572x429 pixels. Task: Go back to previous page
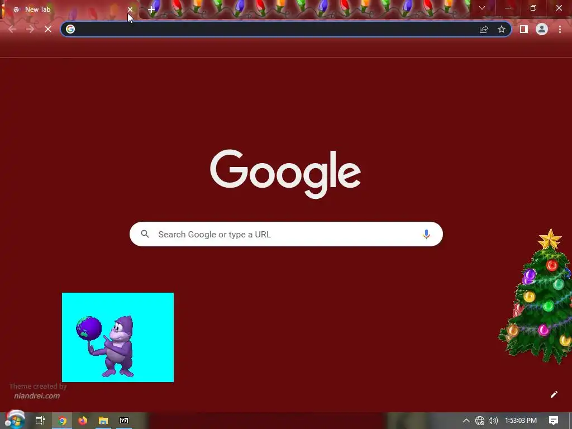click(x=12, y=29)
